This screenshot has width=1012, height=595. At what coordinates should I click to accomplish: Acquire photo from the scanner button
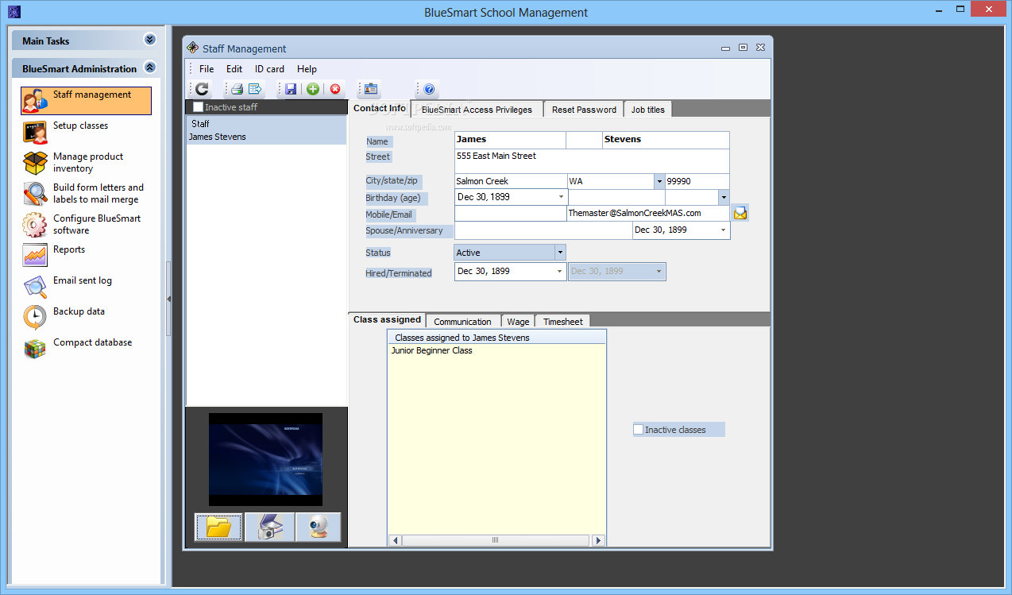(269, 527)
